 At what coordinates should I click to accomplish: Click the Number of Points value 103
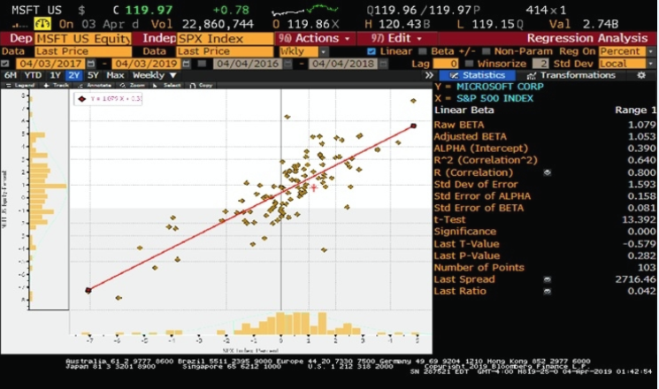coord(647,268)
